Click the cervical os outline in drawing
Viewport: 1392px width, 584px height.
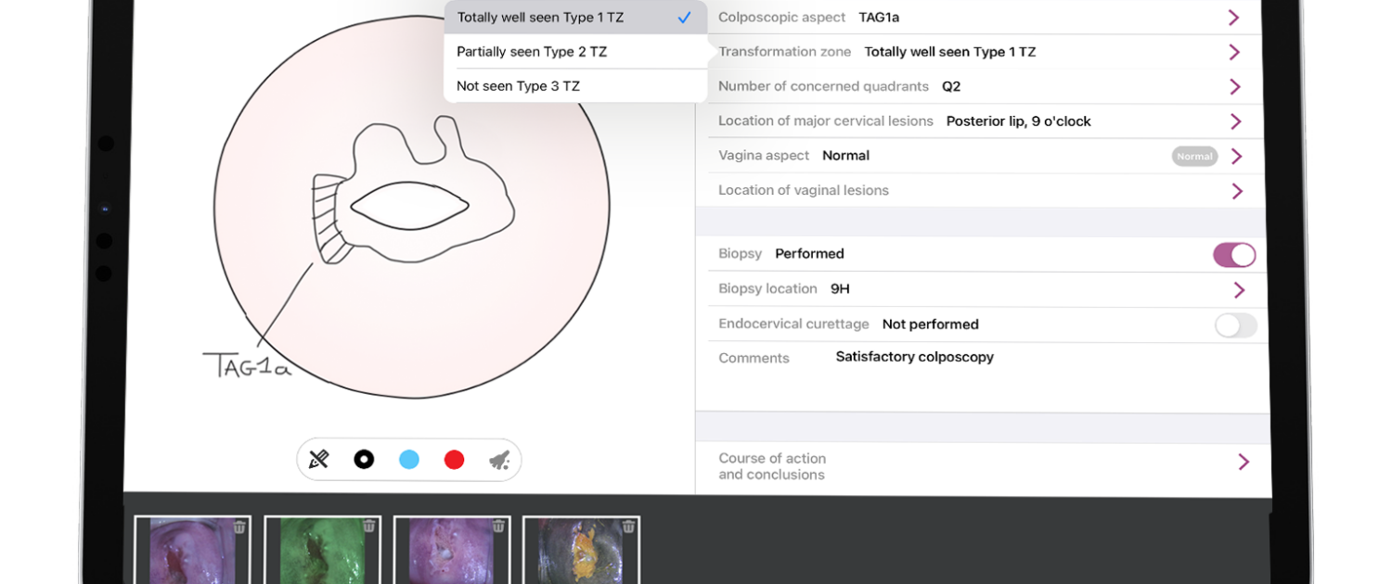pyautogui.click(x=409, y=206)
